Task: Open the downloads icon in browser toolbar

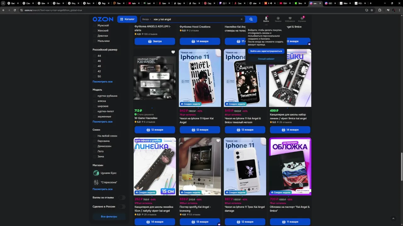Action: [x=366, y=10]
